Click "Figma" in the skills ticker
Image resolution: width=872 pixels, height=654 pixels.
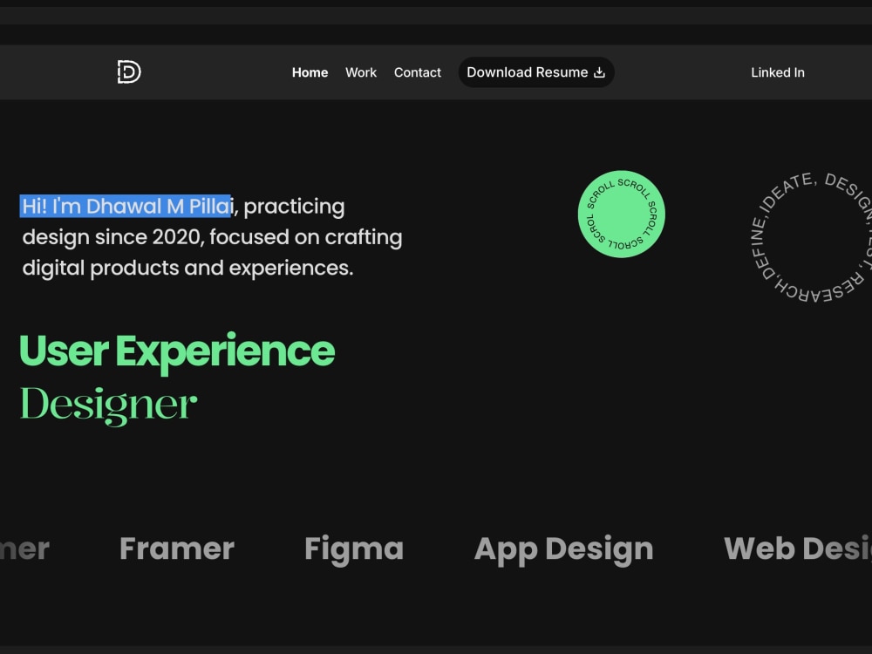pyautogui.click(x=354, y=549)
